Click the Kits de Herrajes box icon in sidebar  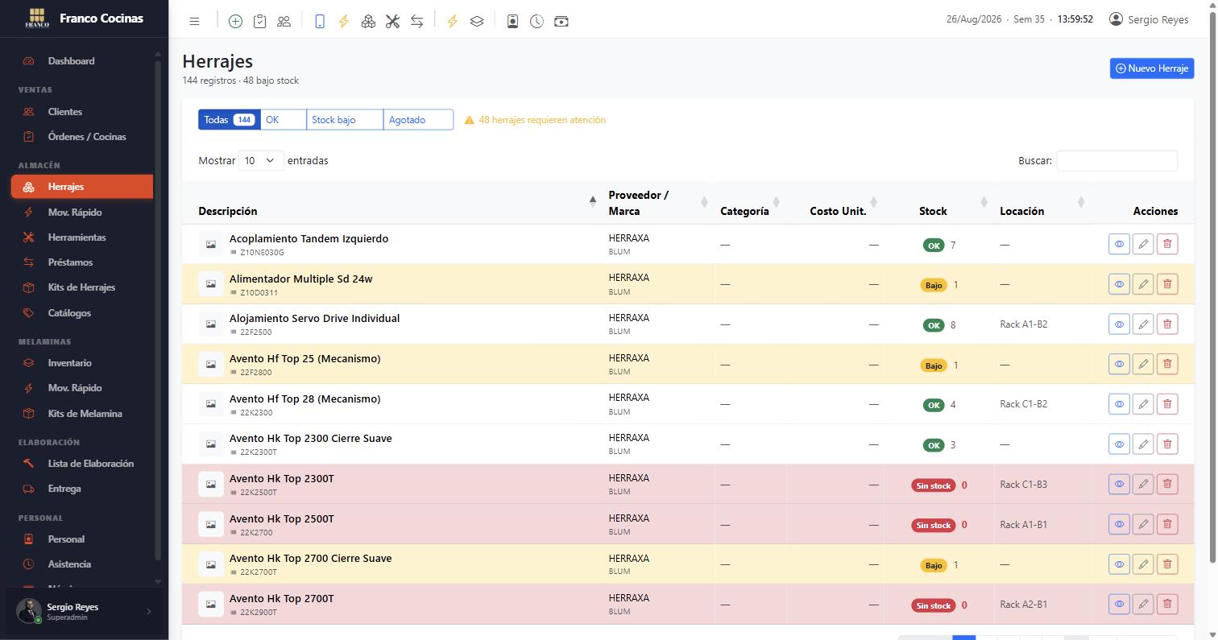coord(29,287)
